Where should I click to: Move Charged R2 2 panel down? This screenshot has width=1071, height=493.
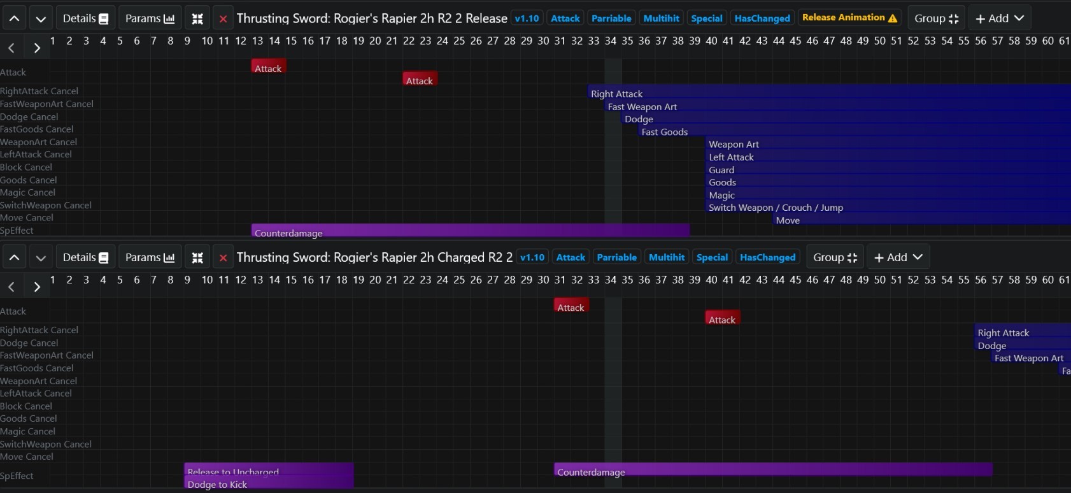pos(41,257)
